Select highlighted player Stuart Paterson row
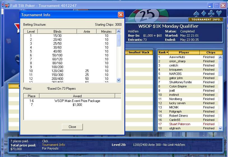The width and height of the screenshot is (228, 157). 188,124
